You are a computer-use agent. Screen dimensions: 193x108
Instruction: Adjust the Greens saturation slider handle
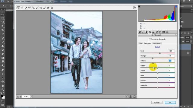pyautogui.click(x=157, y=68)
